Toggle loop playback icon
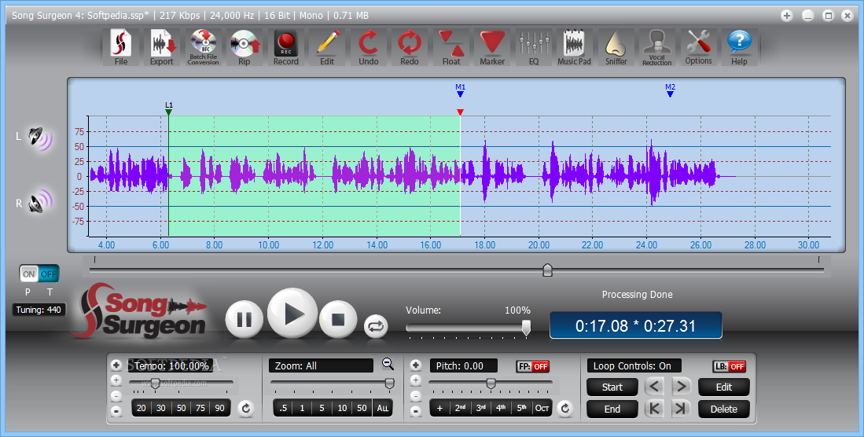 376,326
